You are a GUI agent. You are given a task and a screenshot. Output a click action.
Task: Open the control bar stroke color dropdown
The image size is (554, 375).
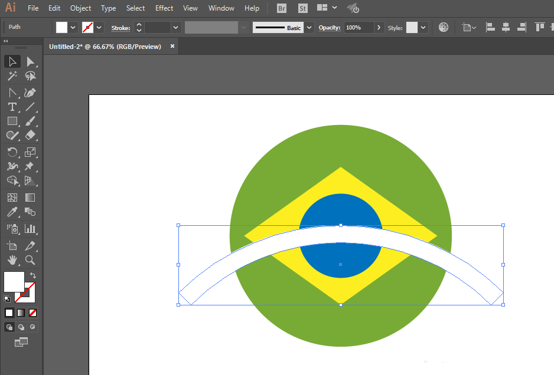(99, 28)
